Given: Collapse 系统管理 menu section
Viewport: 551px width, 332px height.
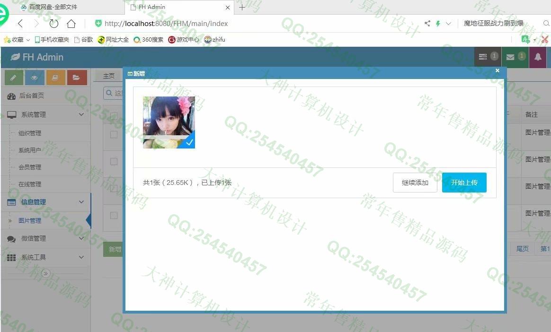Looking at the screenshot, I should point(45,114).
